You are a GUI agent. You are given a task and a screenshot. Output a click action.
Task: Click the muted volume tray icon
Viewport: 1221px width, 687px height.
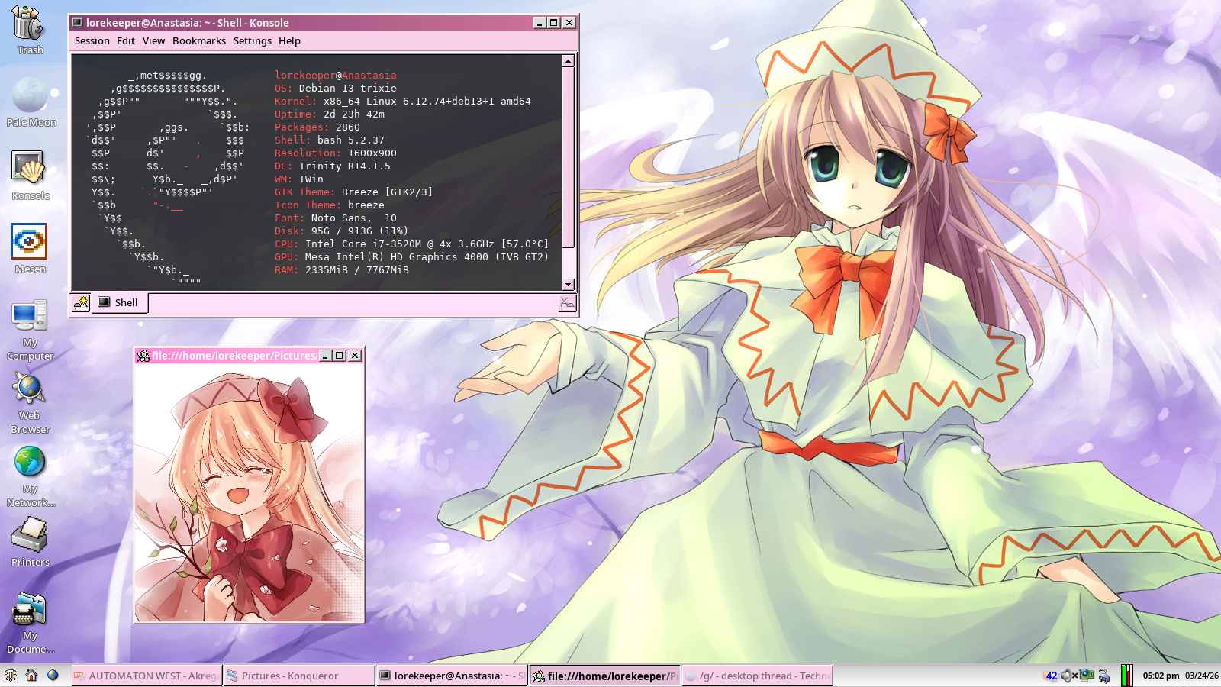(1068, 676)
